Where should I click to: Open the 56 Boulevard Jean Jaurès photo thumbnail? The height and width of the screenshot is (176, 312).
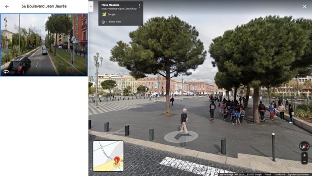[x=44, y=45]
